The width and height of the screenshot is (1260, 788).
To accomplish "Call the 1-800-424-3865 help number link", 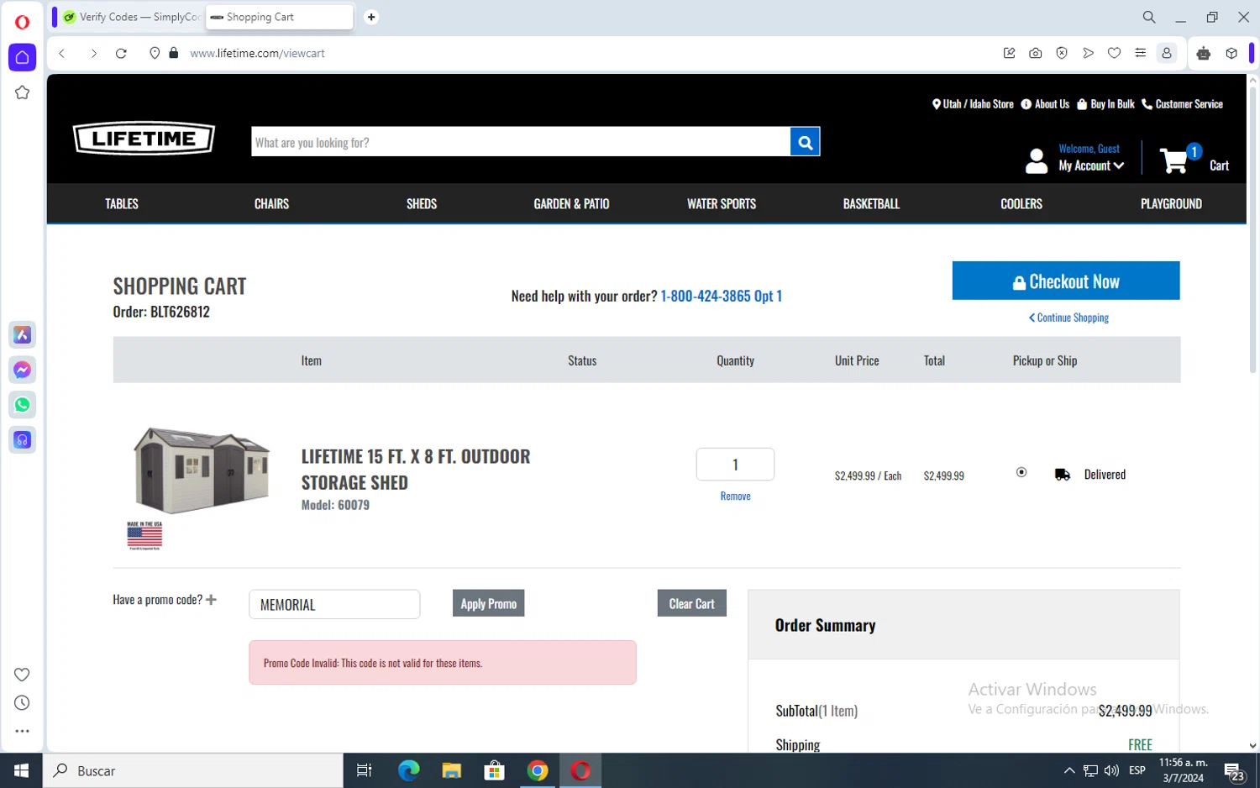I will coord(721,296).
